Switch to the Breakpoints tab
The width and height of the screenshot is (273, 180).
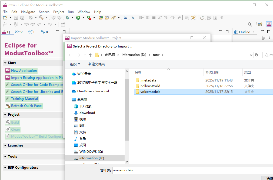tap(46, 32)
